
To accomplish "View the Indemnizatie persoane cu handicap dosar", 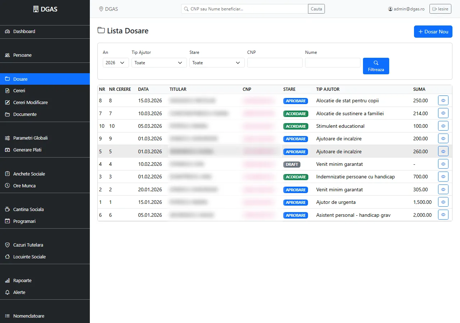I will (443, 177).
